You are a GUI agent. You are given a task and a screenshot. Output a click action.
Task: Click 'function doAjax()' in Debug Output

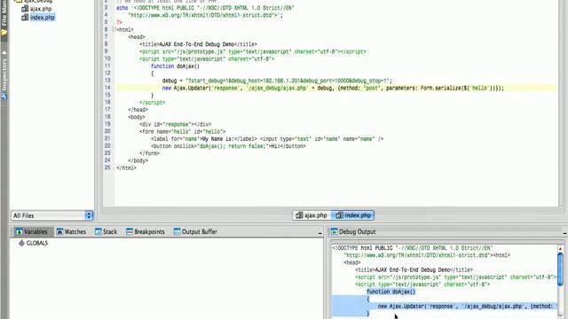(390, 292)
